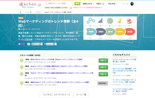The height and width of the screenshot is (98, 155).
Task: Click the 月額980円 premium promotion link
Action: [88, 8]
